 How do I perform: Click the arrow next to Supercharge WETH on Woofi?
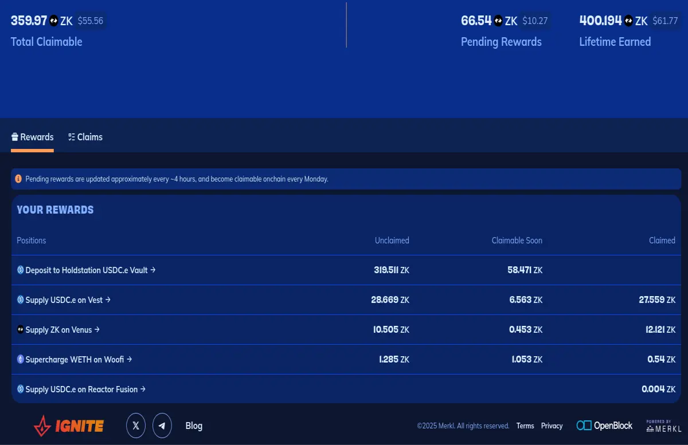click(x=129, y=359)
